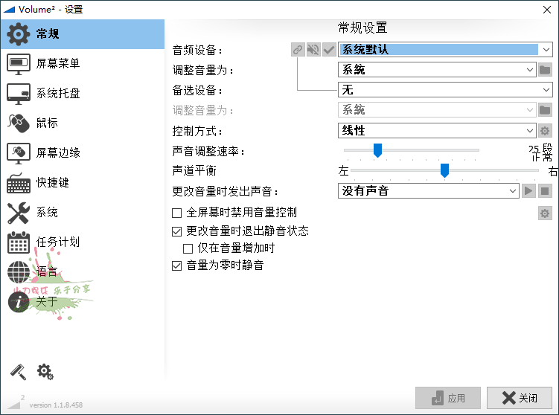Play the volume change sound preview

[x=528, y=191]
